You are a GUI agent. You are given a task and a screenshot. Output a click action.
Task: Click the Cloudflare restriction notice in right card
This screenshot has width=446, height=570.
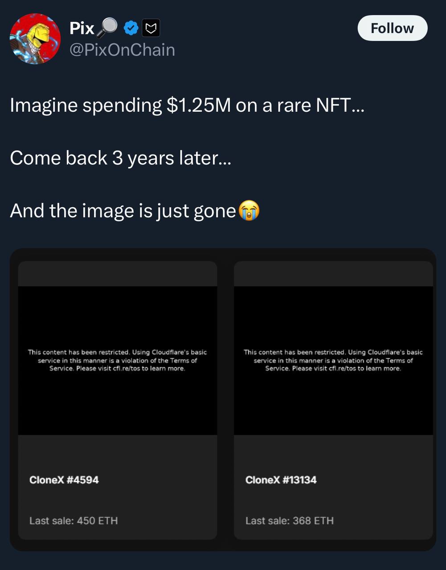click(333, 360)
